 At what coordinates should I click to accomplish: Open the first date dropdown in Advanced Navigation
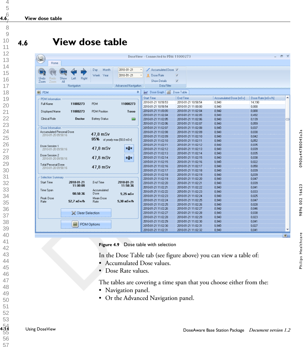[x=141, y=70]
